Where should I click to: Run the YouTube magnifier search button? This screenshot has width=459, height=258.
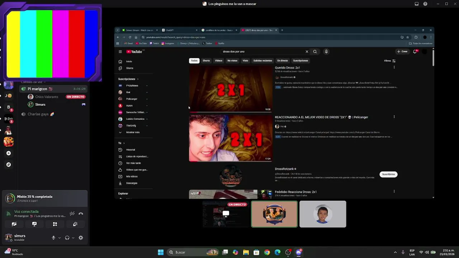pos(315,52)
